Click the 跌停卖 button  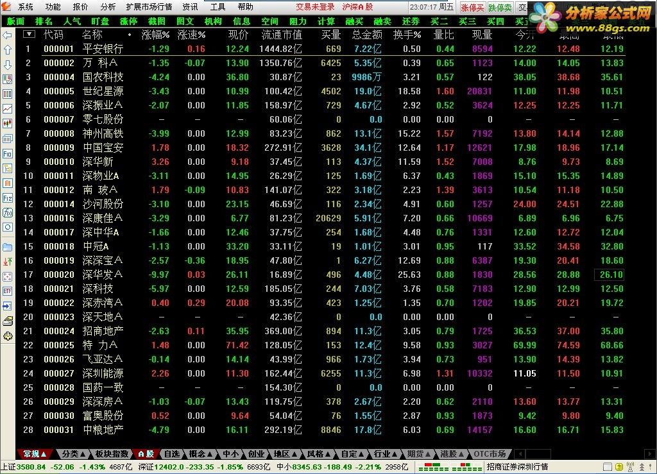coord(500,8)
